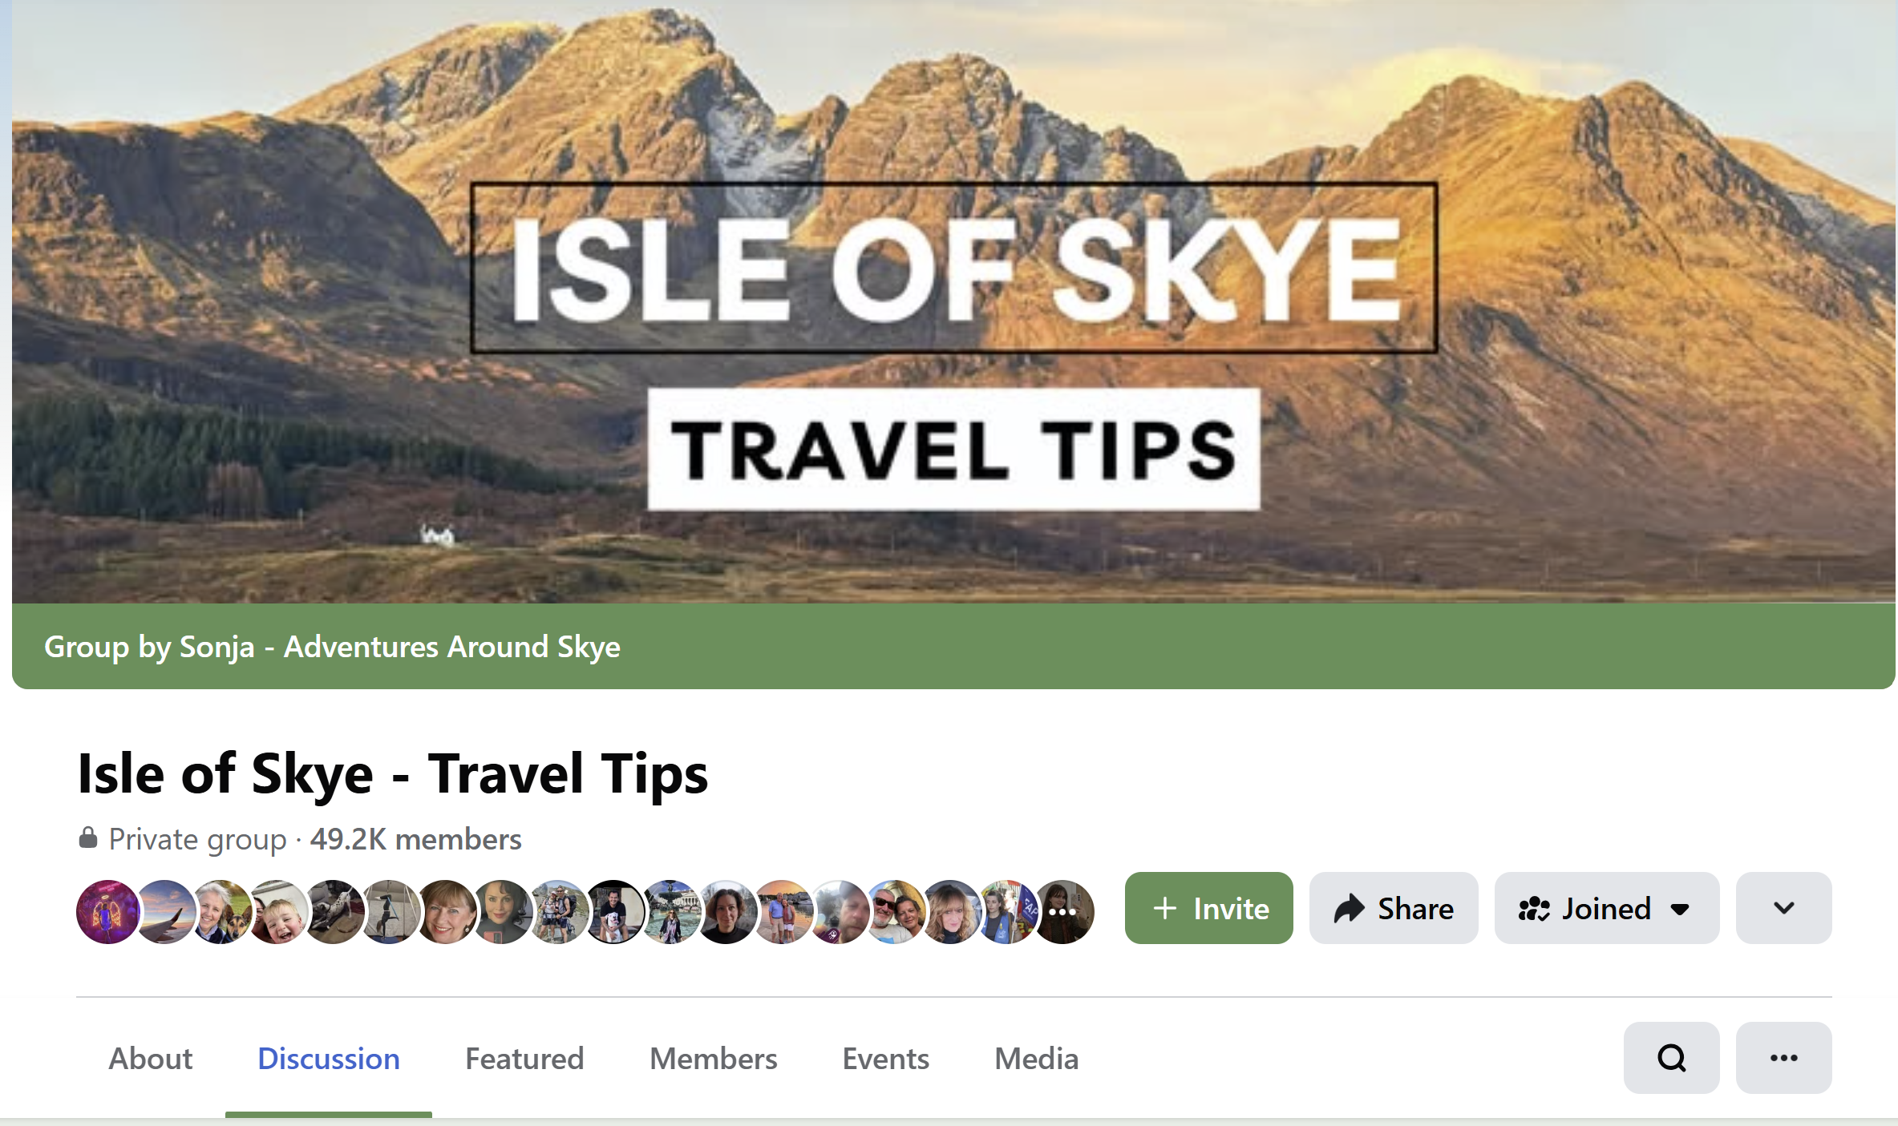Click the 49.2K members link
The width and height of the screenshot is (1898, 1126).
pyautogui.click(x=415, y=838)
